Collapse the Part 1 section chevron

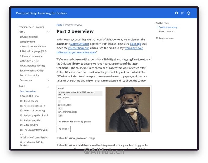[48, 32]
